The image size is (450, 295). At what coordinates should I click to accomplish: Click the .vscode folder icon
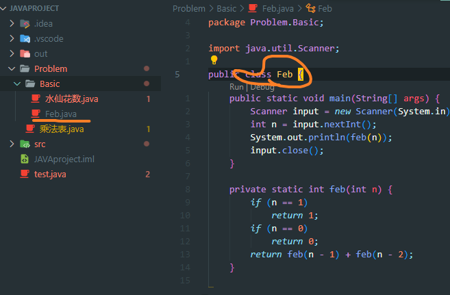(25, 39)
